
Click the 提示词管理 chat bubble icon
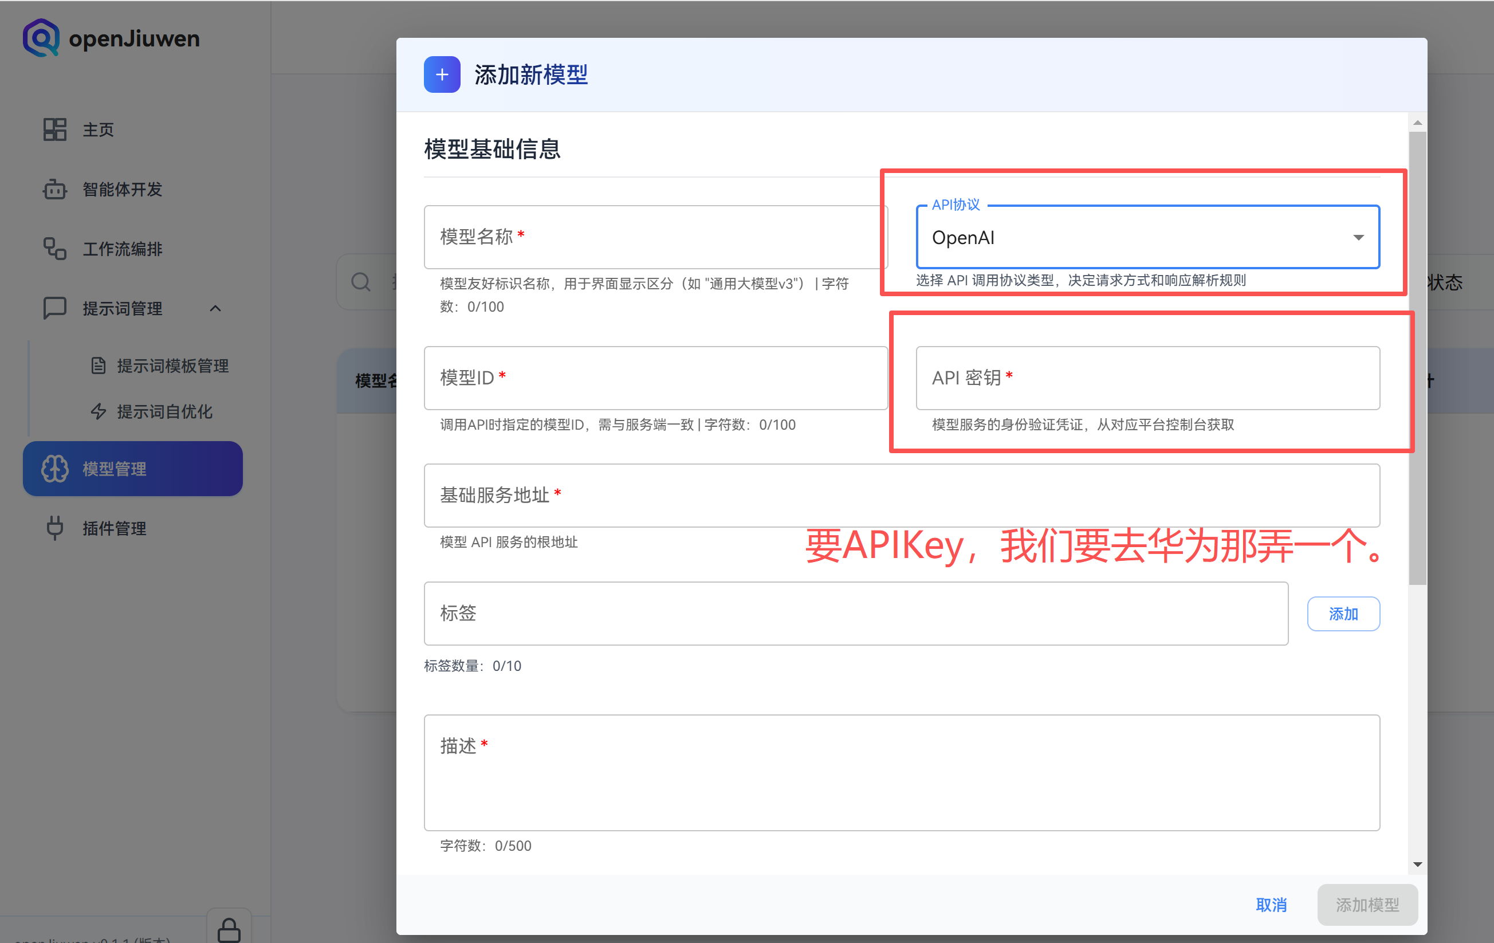54,308
